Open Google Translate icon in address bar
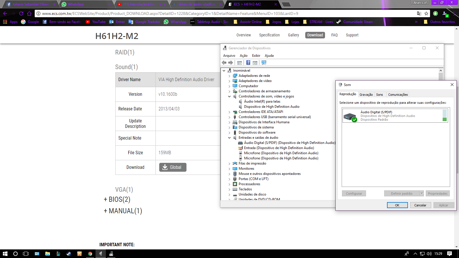Viewport: 459px width, 258px height. (x=419, y=13)
